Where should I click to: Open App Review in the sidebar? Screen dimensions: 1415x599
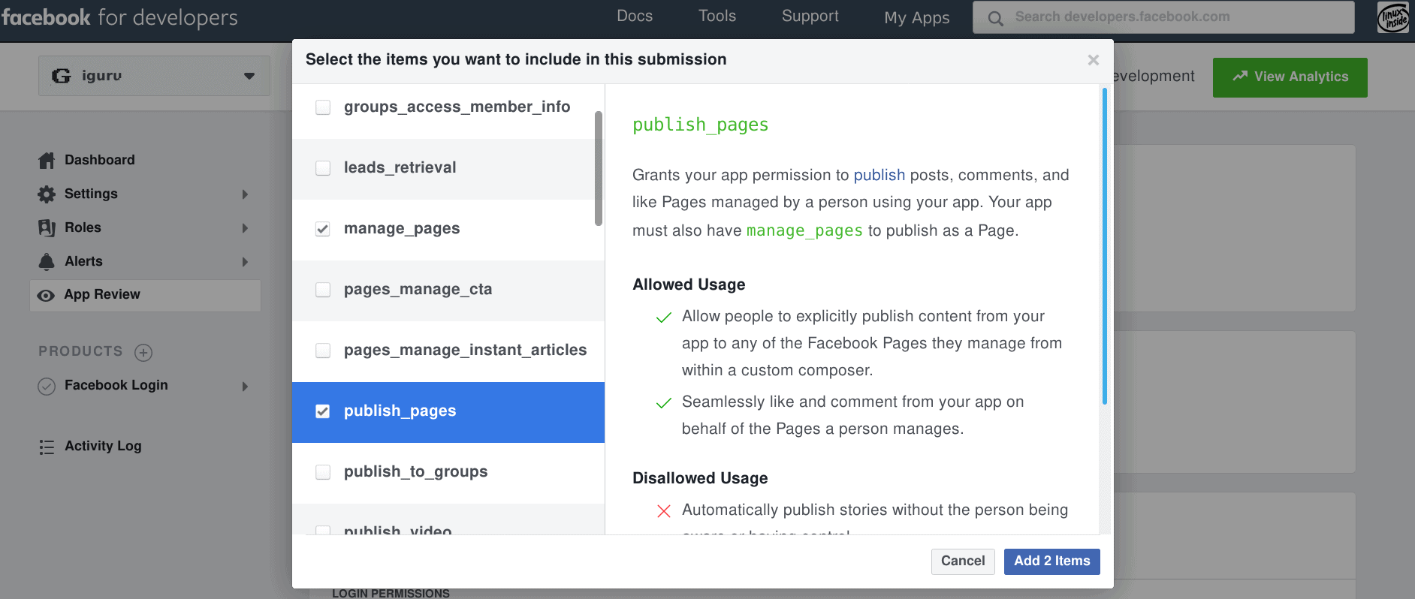point(145,295)
